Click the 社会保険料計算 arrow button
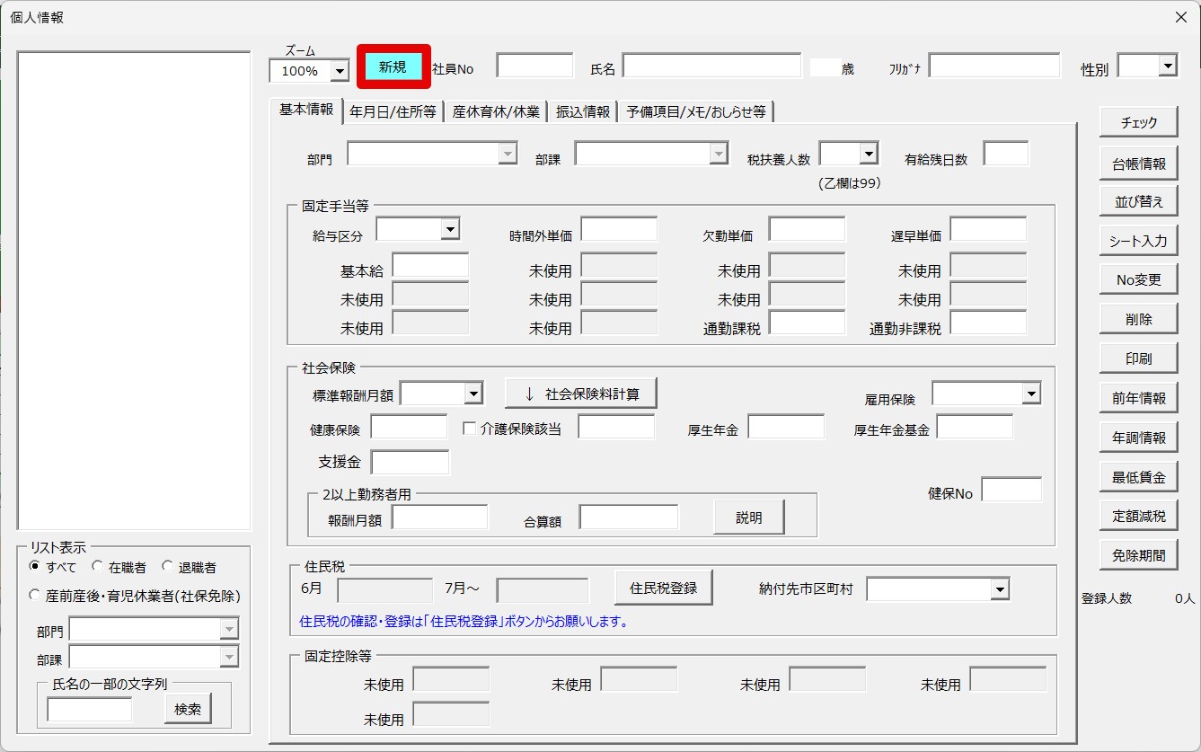1201x752 pixels. click(x=581, y=394)
